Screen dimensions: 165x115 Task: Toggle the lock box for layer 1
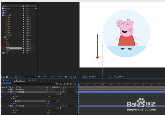[6, 89]
